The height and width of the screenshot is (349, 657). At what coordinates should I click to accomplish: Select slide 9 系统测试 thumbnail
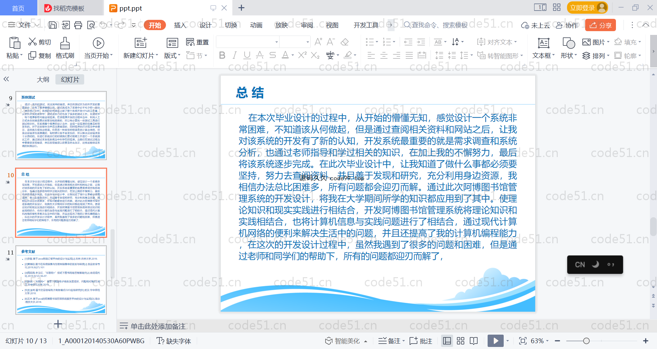(61, 126)
